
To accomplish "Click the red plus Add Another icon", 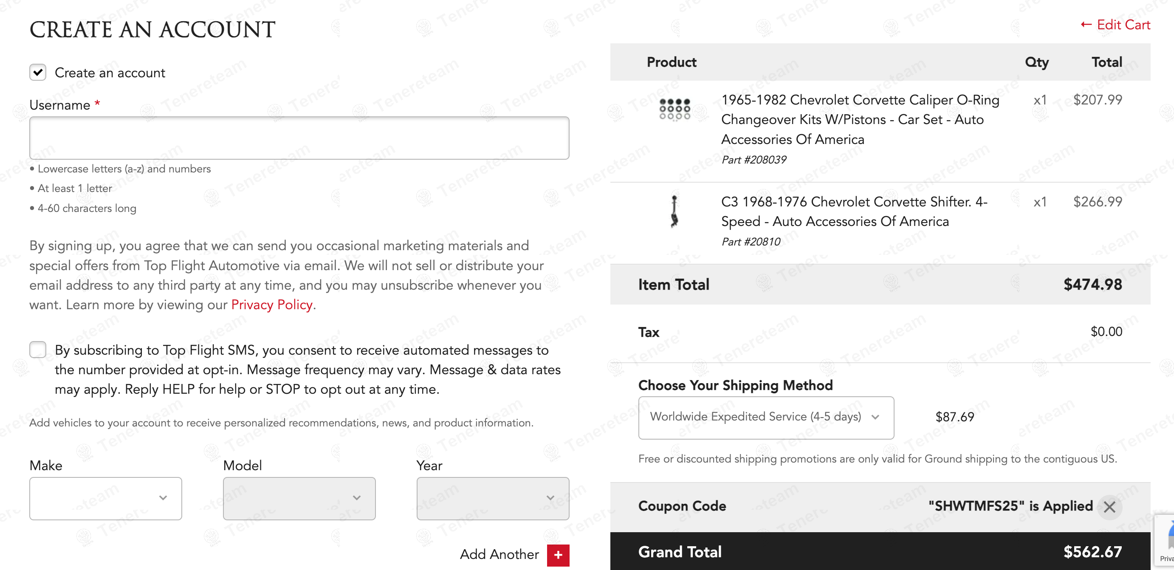I will [558, 555].
